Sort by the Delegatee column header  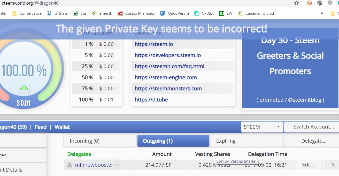point(79,154)
